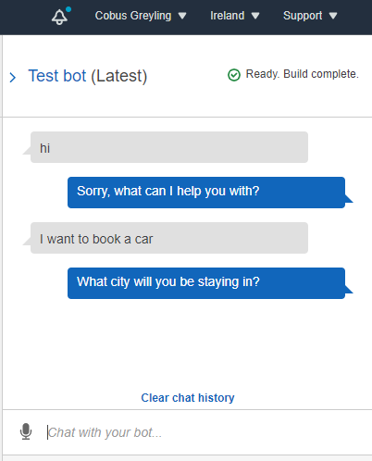Click the blue notification dot on bell
Screen dimensions: 372x461
tap(68, 9)
